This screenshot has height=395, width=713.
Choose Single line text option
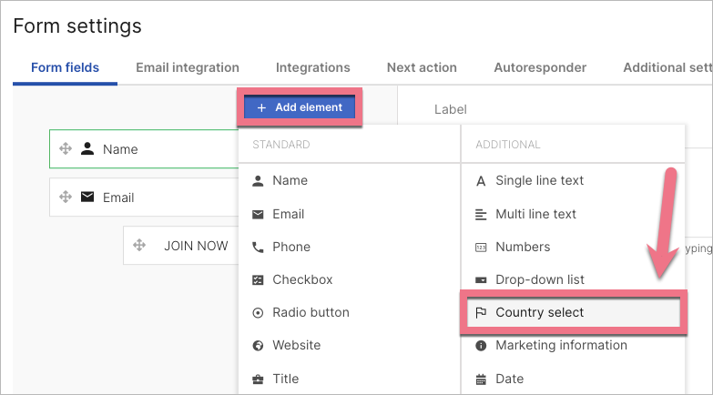pos(539,180)
